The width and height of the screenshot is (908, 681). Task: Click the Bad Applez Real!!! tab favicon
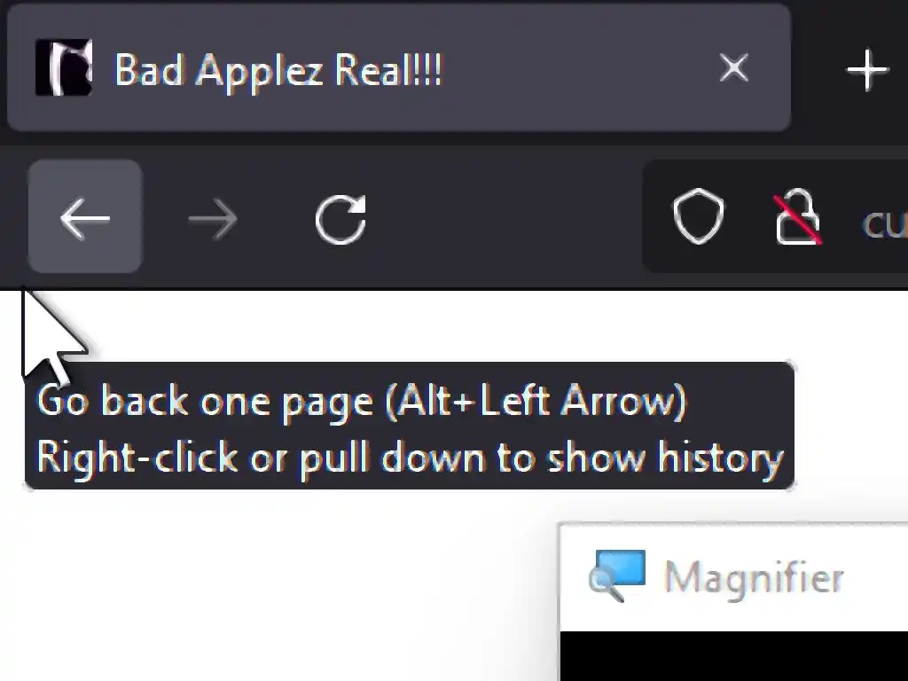click(x=64, y=67)
